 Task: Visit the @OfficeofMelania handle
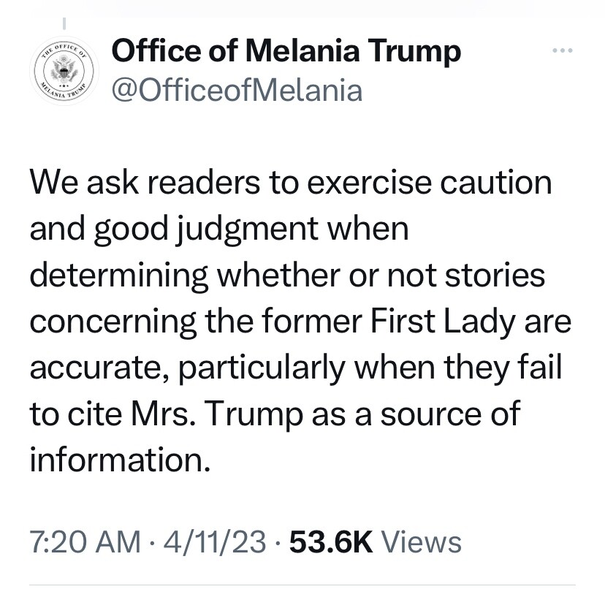[x=237, y=91]
